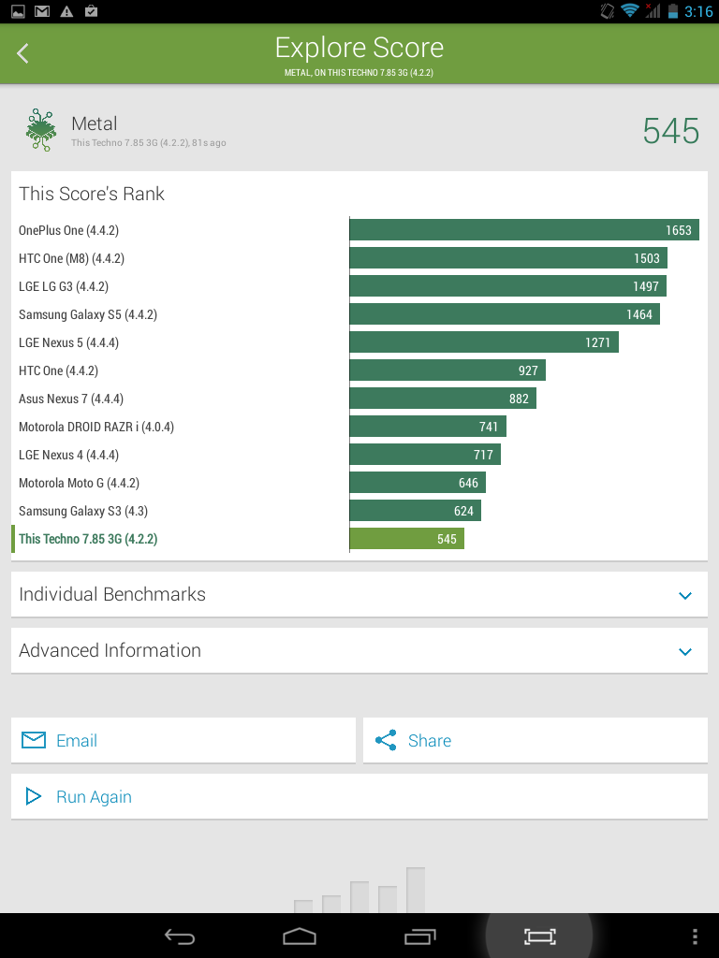The height and width of the screenshot is (958, 719).
Task: Tap the back arrow in Explore Score header
Action: click(x=22, y=53)
